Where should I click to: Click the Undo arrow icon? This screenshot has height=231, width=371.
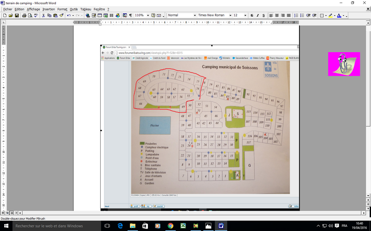(69, 15)
